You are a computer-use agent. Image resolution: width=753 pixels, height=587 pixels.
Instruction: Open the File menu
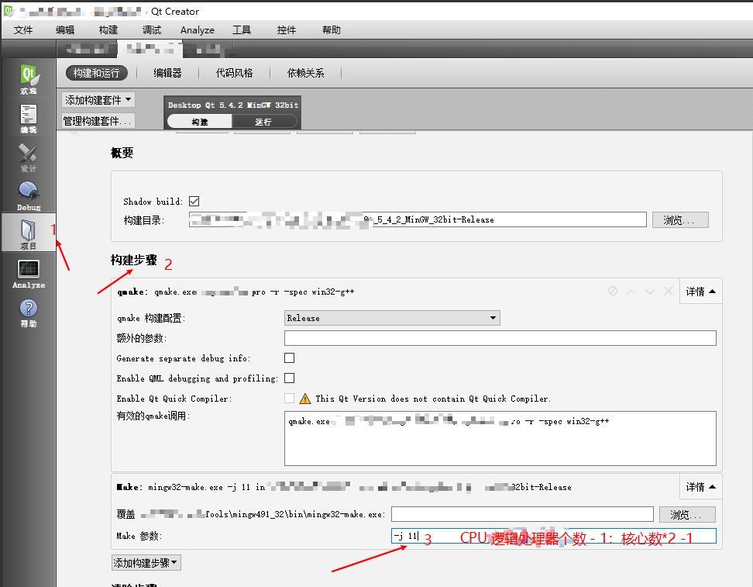click(x=23, y=29)
